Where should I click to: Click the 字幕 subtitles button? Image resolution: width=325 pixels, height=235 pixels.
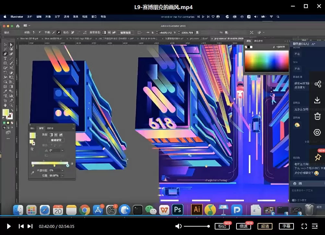[x=286, y=226]
